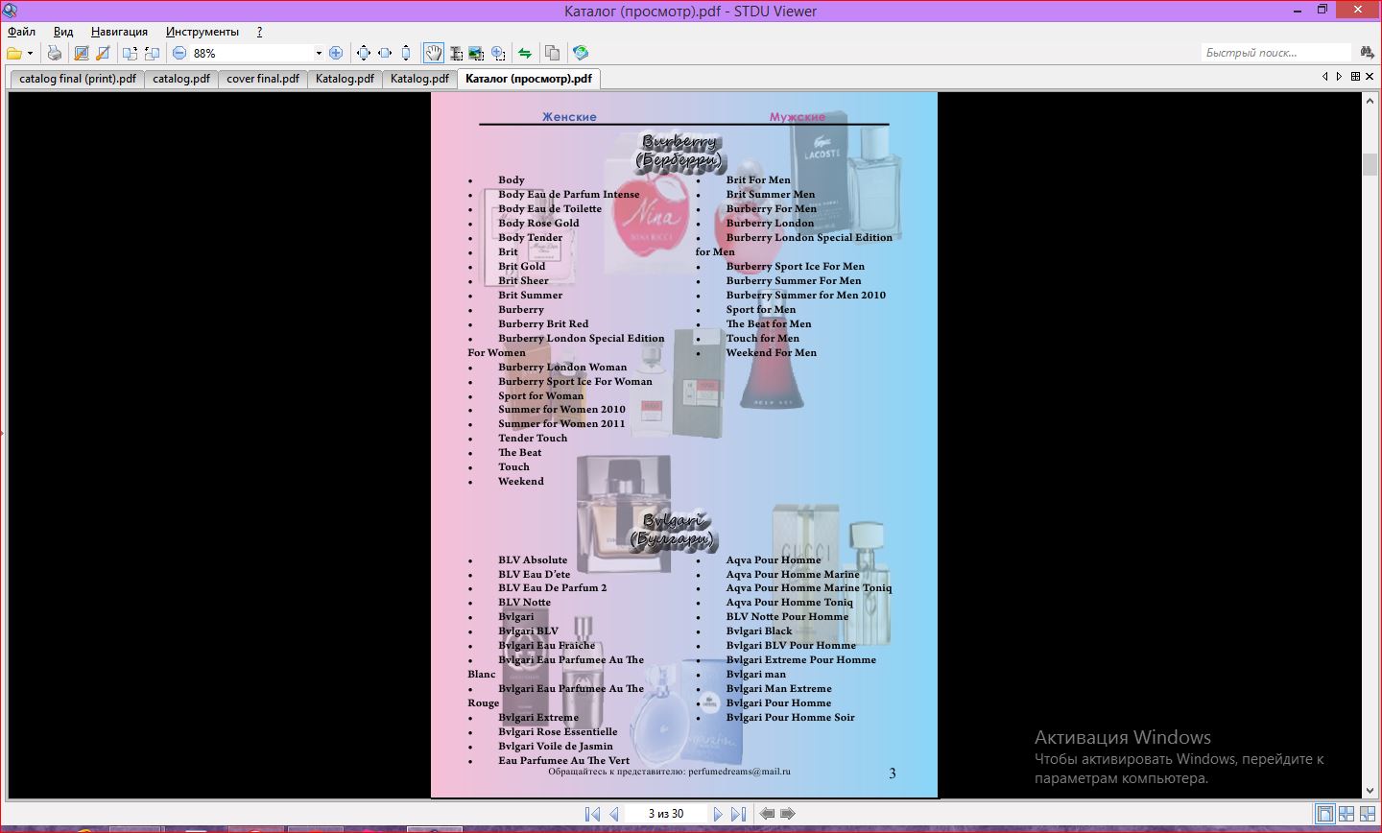Screen dimensions: 1382x833
Task: Select the Каталог (просмотр).pdf tab
Action: 529,79
